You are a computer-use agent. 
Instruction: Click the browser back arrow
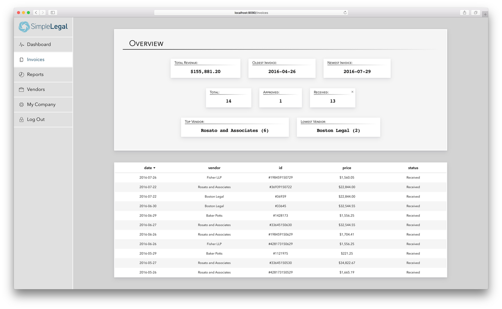[36, 13]
